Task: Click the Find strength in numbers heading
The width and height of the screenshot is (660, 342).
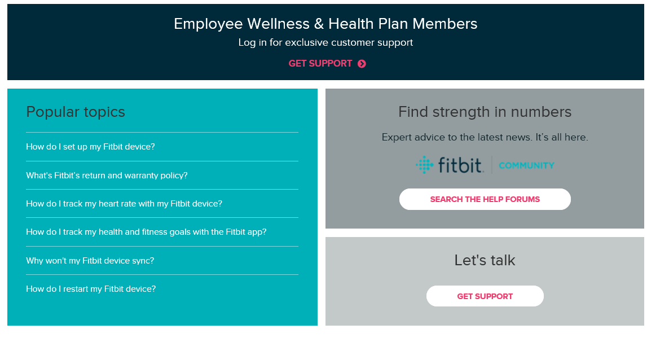Action: coord(485,112)
